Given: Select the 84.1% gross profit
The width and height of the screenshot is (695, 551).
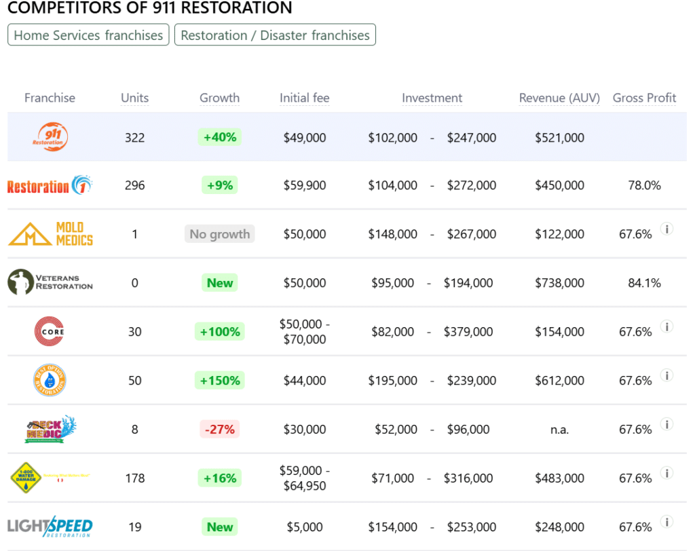Looking at the screenshot, I should tap(644, 283).
